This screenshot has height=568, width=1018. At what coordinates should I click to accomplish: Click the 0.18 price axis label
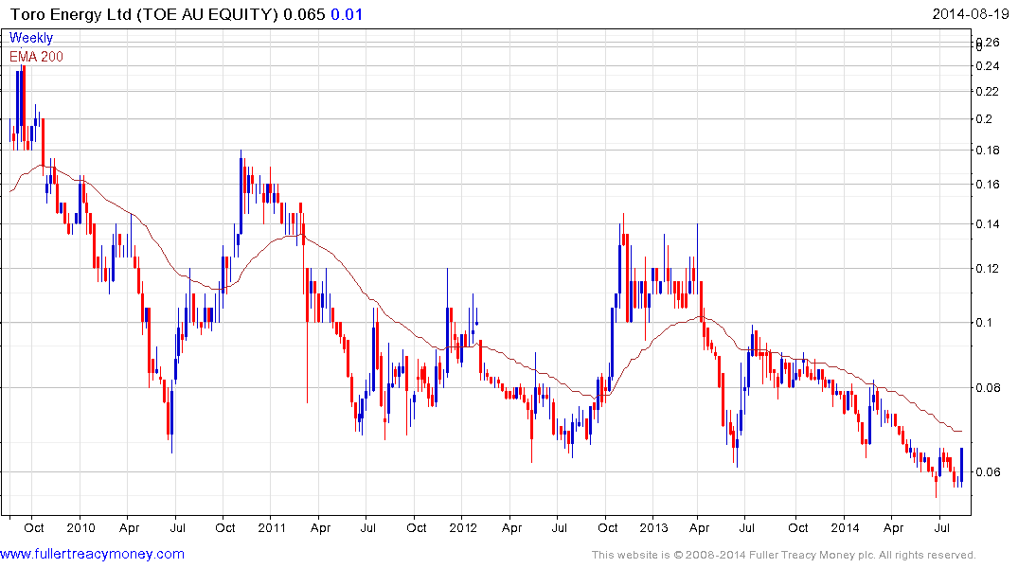(x=989, y=150)
